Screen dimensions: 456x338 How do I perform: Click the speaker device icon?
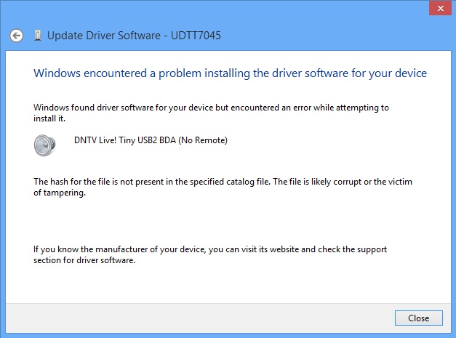point(46,145)
